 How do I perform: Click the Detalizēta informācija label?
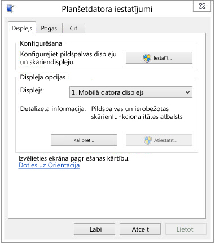tap(53, 109)
